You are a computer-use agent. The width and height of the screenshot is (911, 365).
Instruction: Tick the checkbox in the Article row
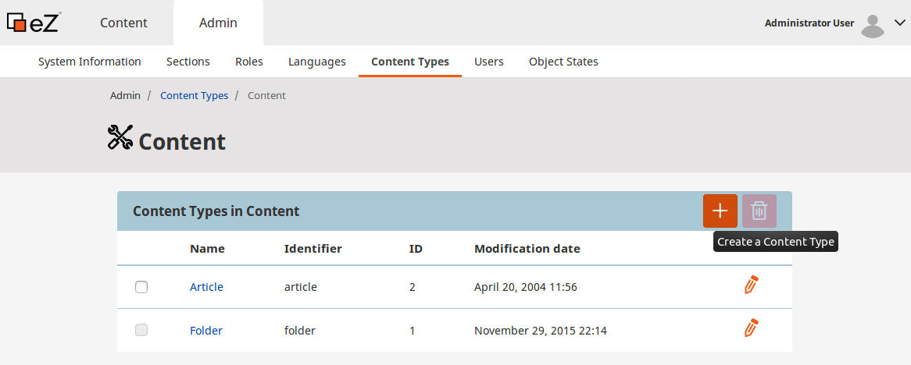[x=141, y=287]
